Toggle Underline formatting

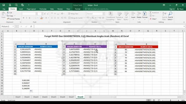(29, 18)
